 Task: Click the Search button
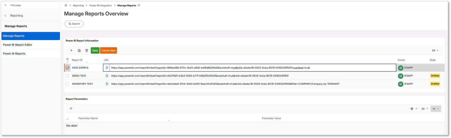coord(74,24)
